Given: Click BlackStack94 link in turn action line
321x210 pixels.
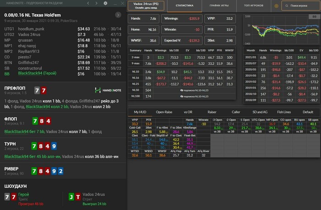Looking at the screenshot, I should click(17, 157).
